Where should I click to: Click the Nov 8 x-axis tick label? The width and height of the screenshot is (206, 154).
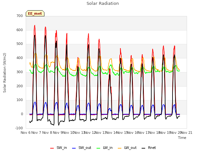point(47,133)
